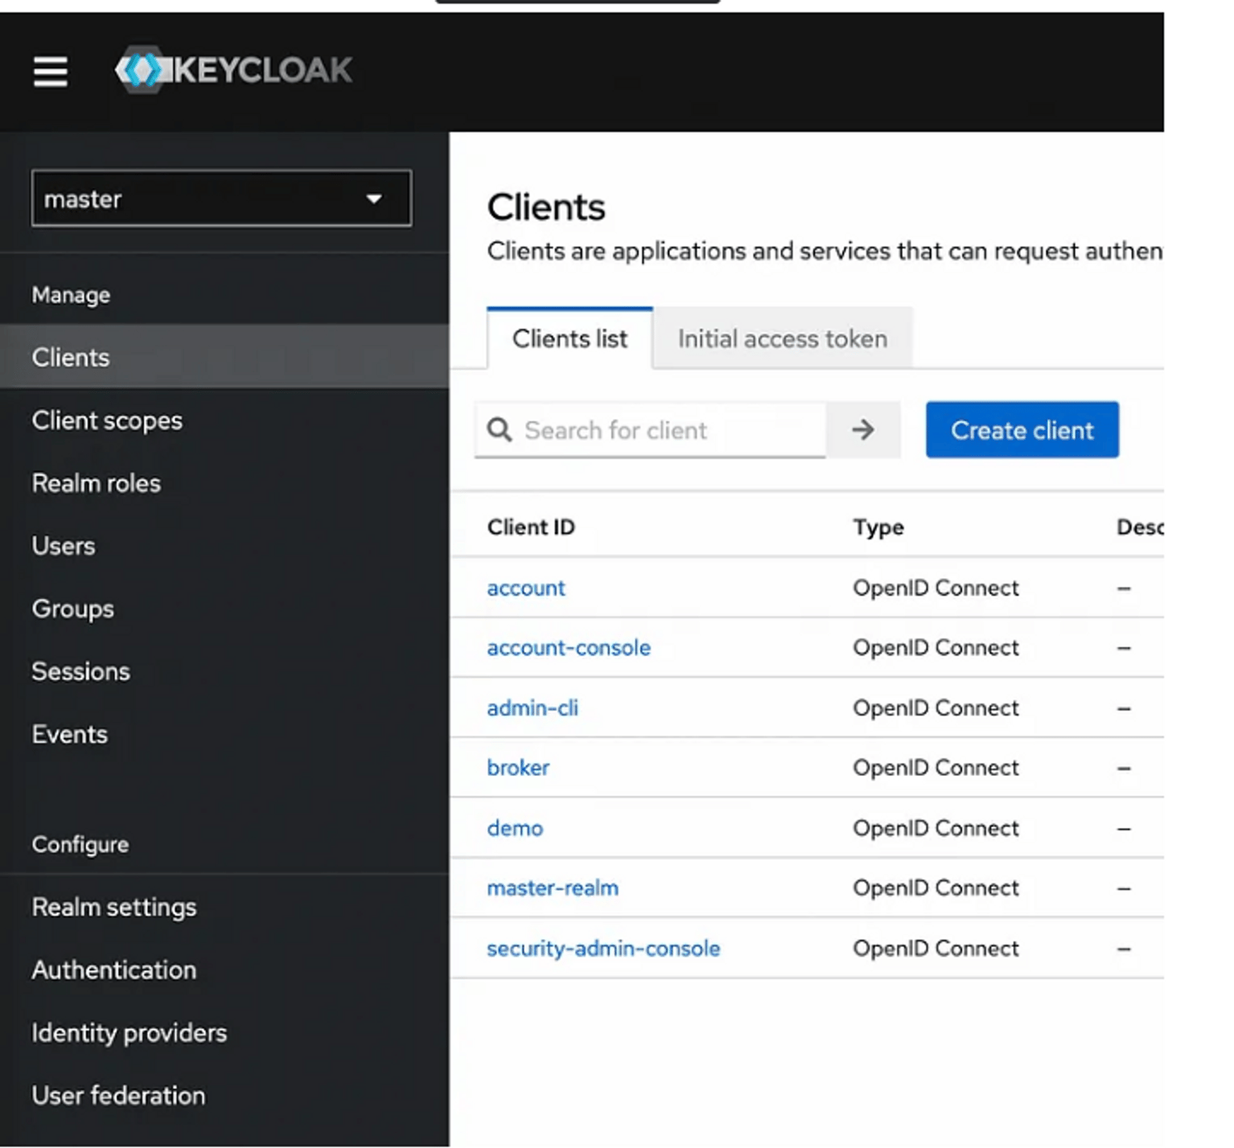Screen dimensions: 1234x1148
Task: Click the Client ID column header
Action: [x=531, y=527]
